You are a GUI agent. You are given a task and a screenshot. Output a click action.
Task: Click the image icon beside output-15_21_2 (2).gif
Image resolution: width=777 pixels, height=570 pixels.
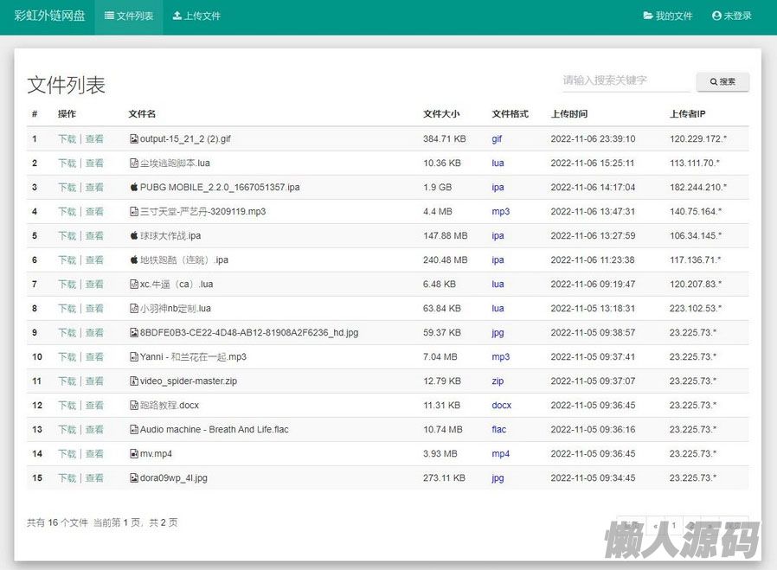tap(133, 139)
